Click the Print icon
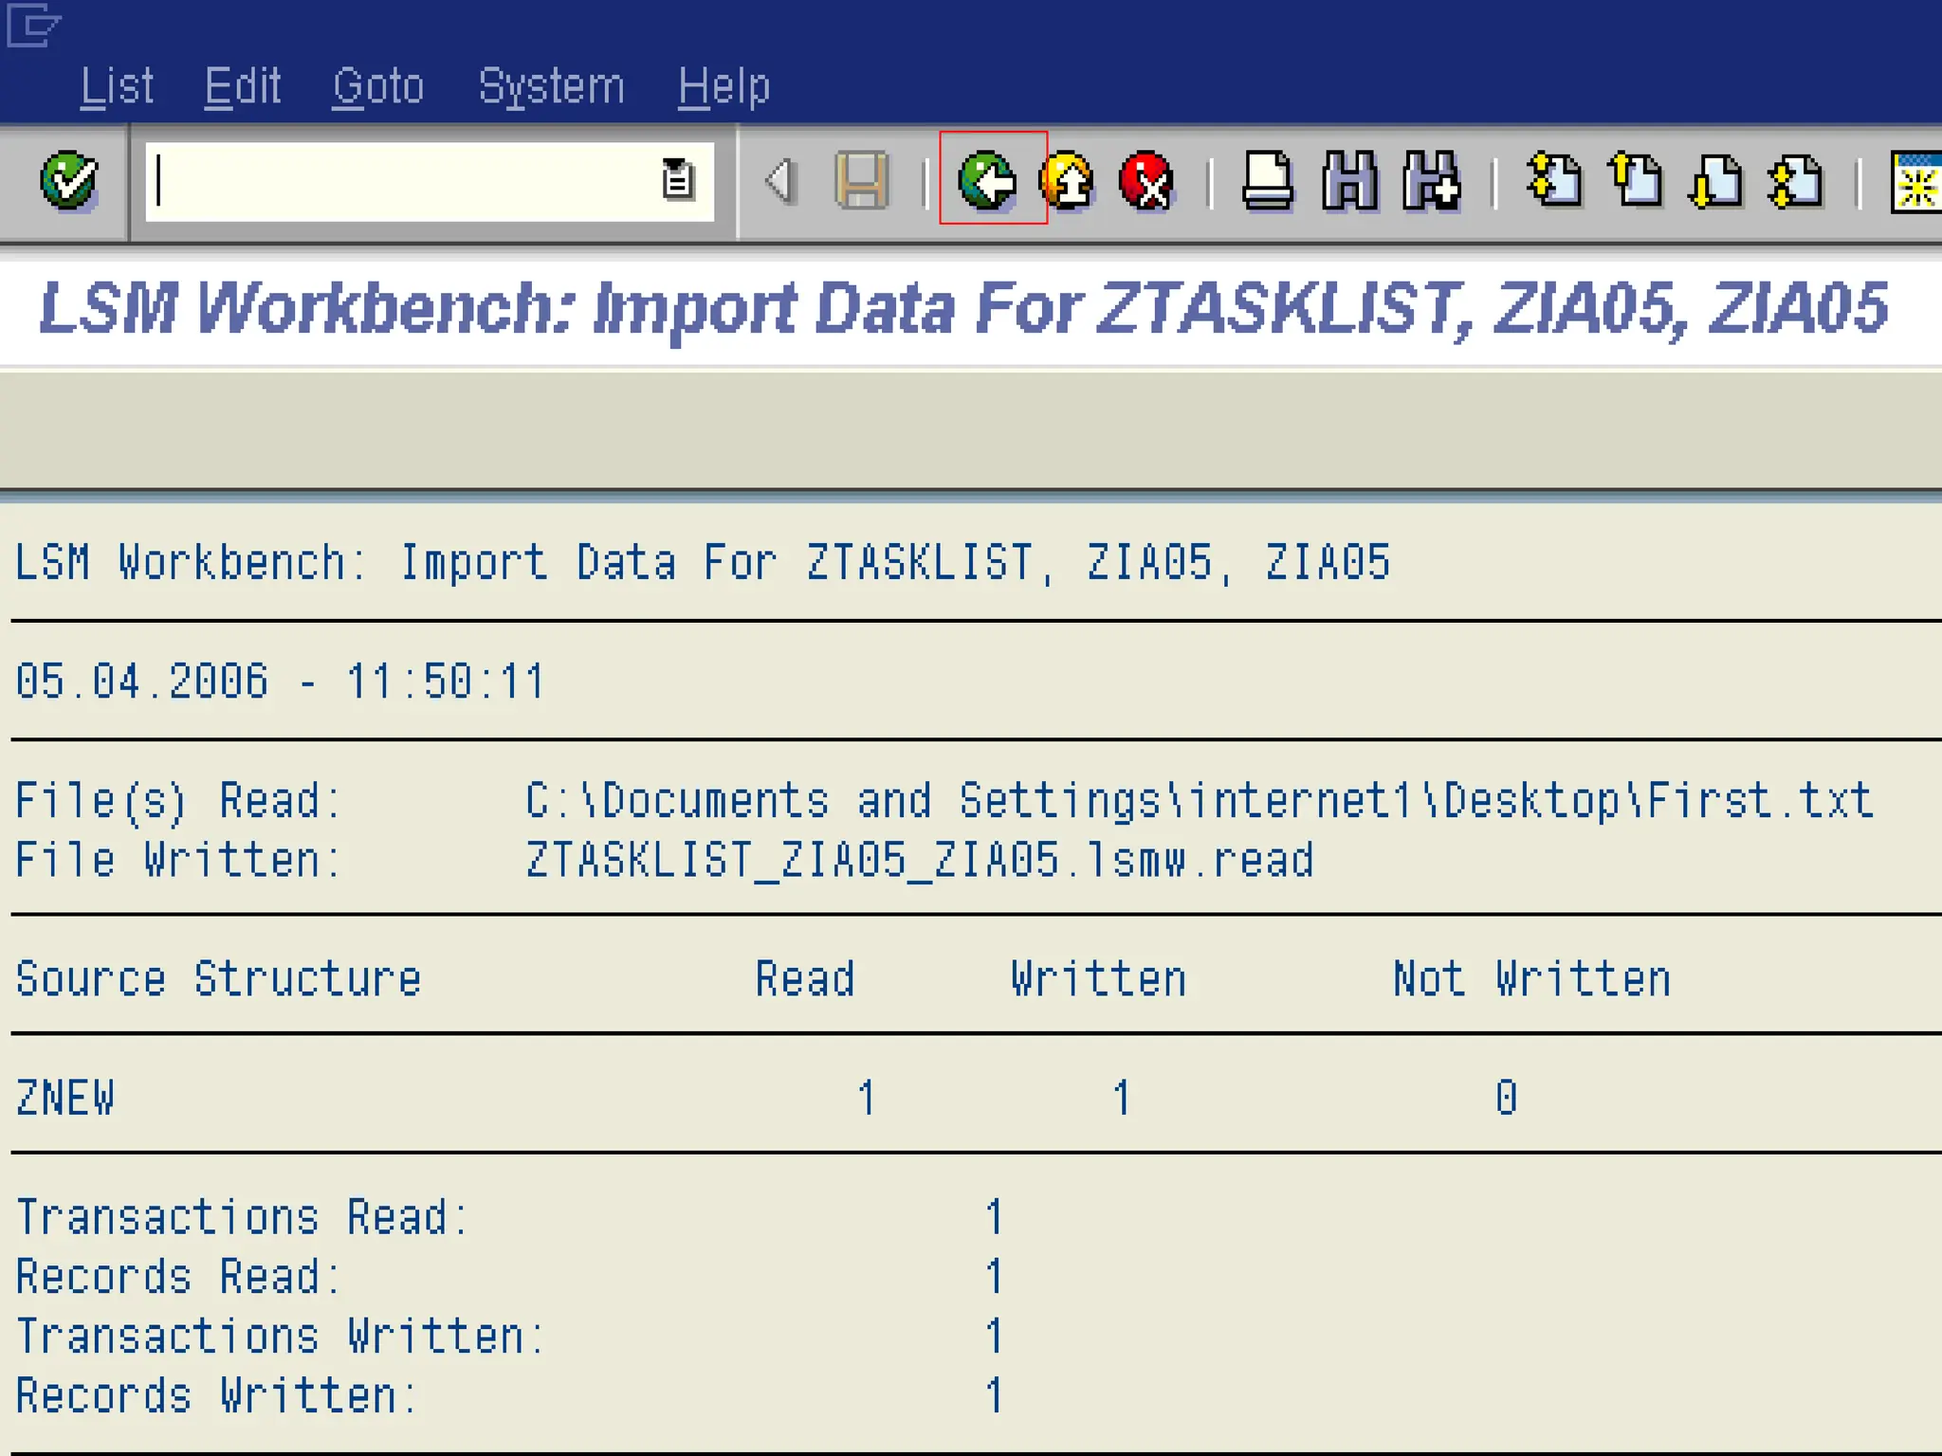 point(1268,180)
